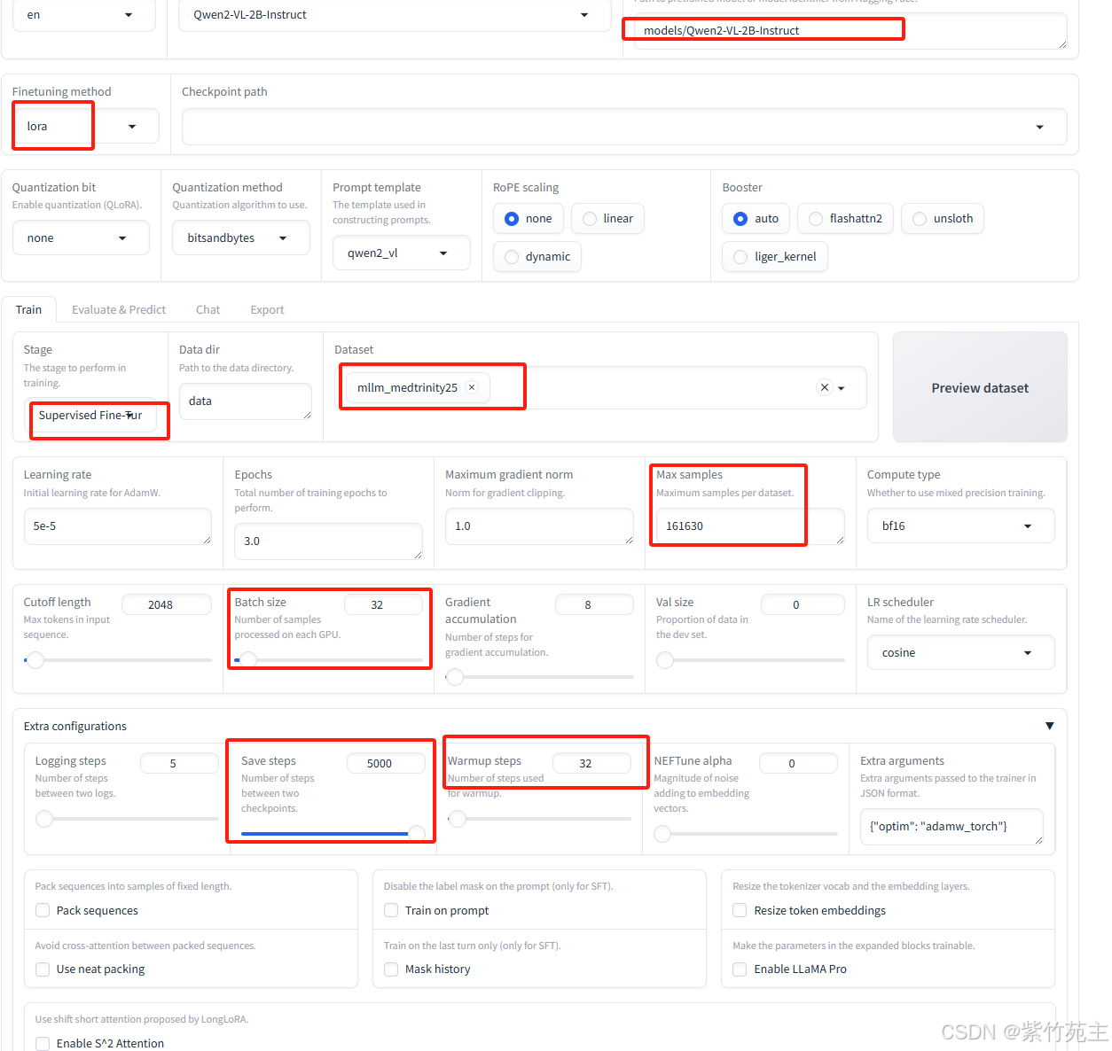1112x1051 pixels.
Task: Enable Pack sequences checkbox
Action: click(x=43, y=910)
